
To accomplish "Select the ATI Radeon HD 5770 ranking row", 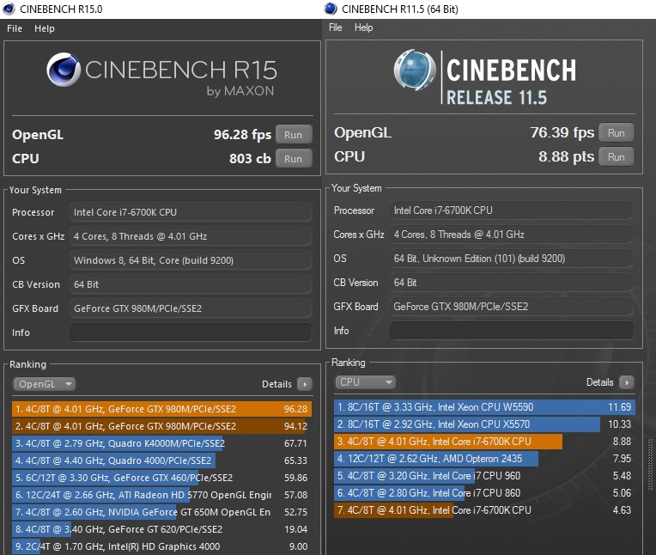I will point(162,495).
